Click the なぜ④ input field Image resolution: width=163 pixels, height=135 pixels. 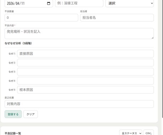85,81
